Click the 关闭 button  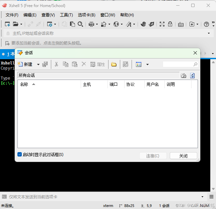(x=184, y=156)
